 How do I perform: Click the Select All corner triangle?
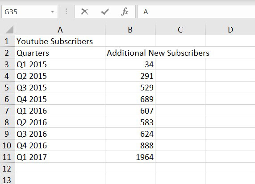[9, 30]
